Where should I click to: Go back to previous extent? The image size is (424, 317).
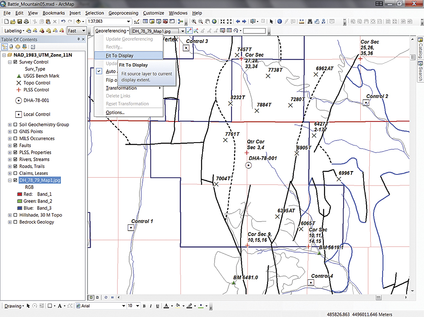point(238,21)
